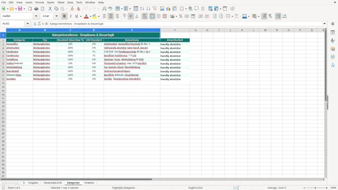Screen dimensions: 338x190
Task: Open sidebar Properties panel
Action: 333,33
